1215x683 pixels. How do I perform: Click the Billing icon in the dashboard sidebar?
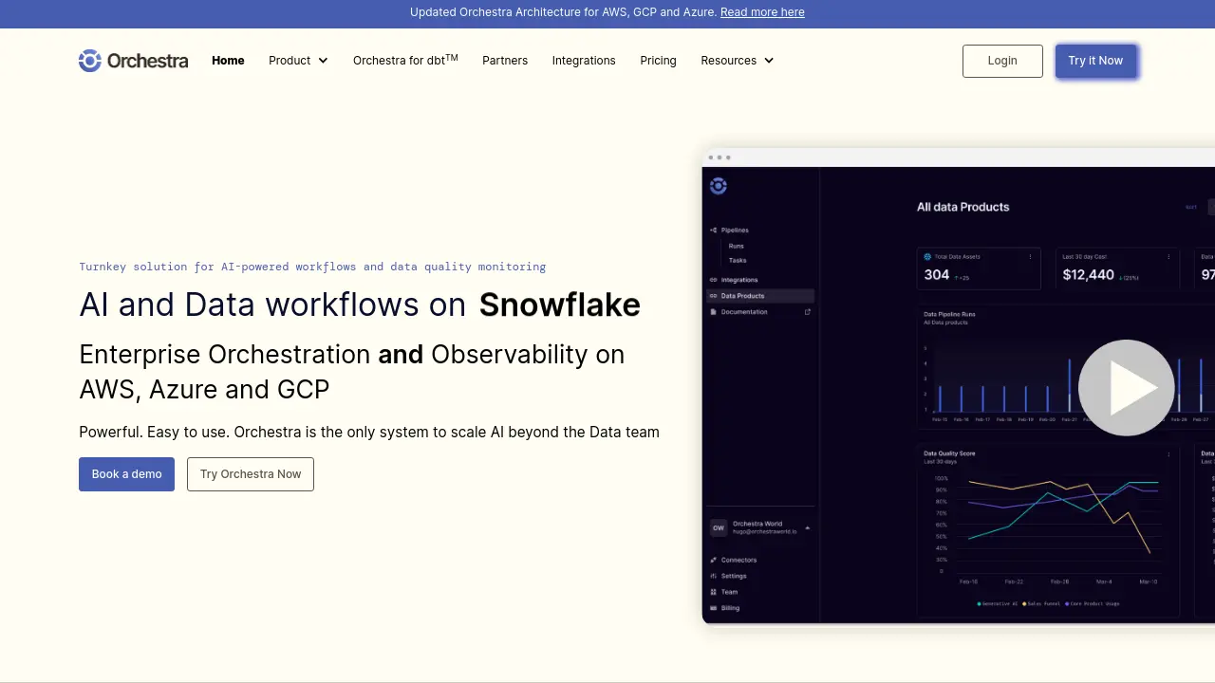click(x=714, y=608)
